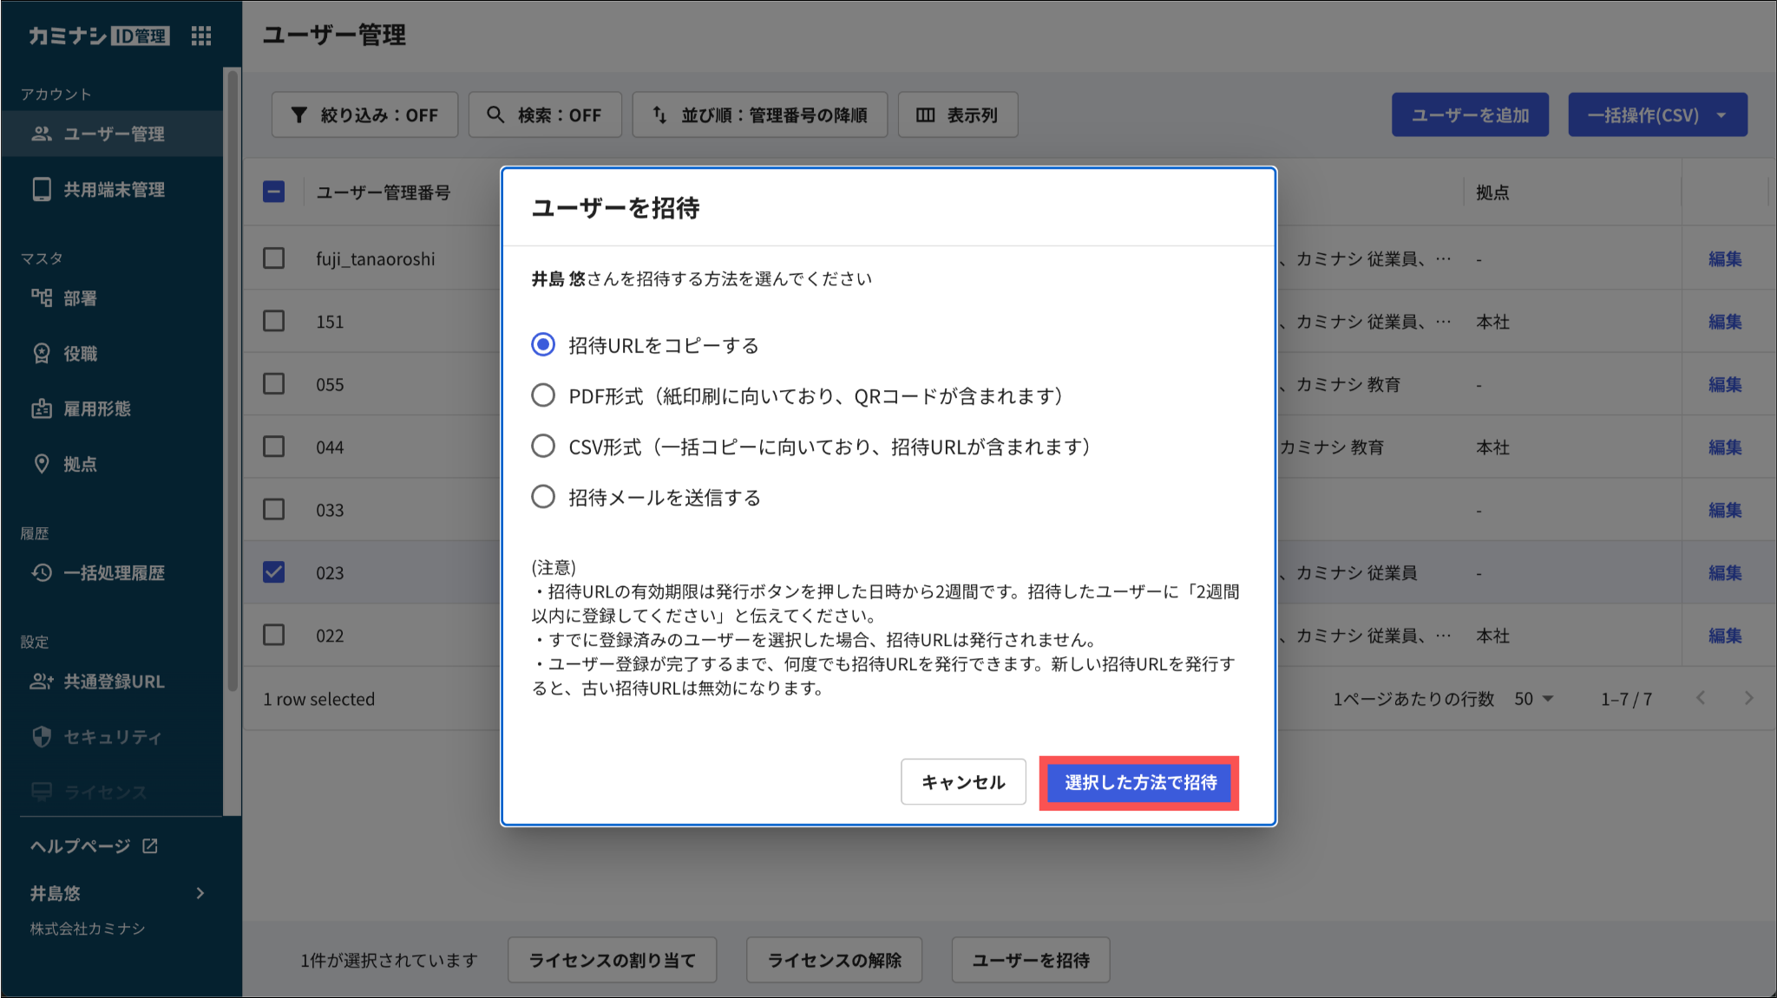
Task: Select CSV format invitation option
Action: coord(543,447)
